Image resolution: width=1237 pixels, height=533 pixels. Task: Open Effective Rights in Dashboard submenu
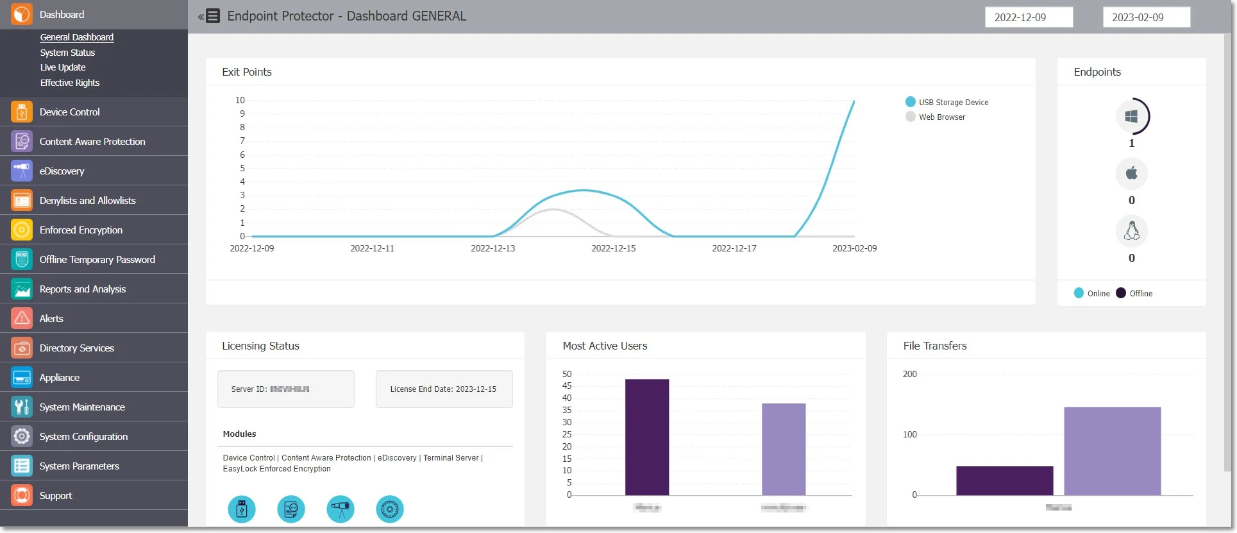coord(70,83)
